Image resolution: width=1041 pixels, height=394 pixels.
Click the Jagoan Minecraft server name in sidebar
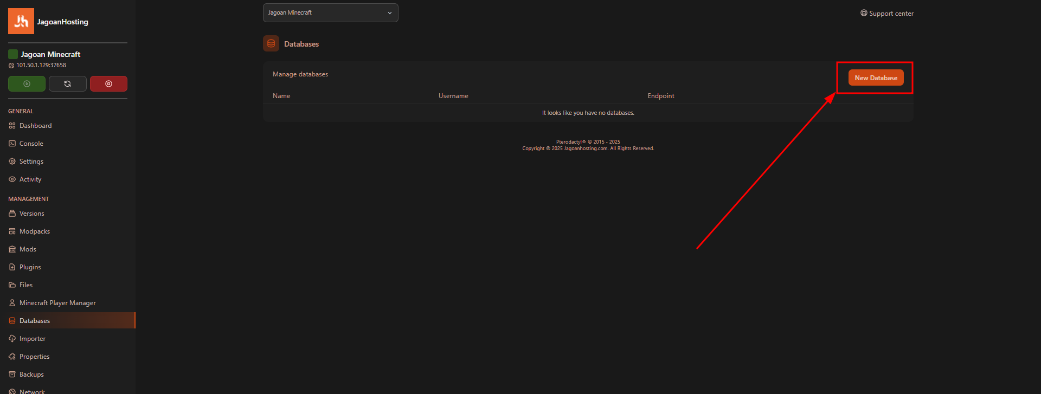click(x=50, y=54)
